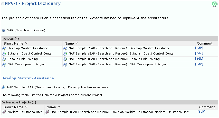Edit comment for Maritim Assistance Unit
Image resolution: width=219 pixels, height=118 pixels.
[201, 112]
